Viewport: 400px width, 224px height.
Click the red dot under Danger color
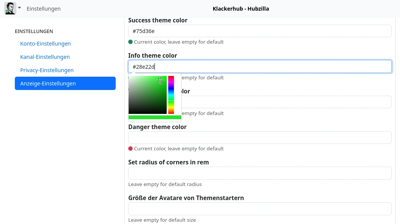click(x=131, y=149)
